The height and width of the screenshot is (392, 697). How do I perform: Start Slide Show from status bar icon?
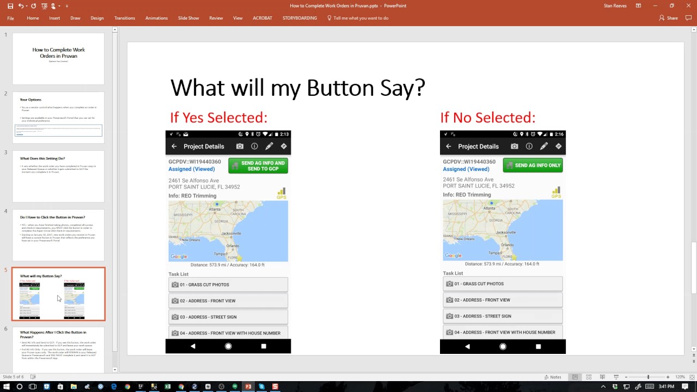(x=616, y=377)
